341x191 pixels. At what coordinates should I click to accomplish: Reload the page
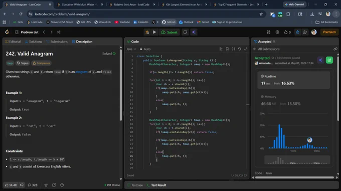tap(21, 14)
